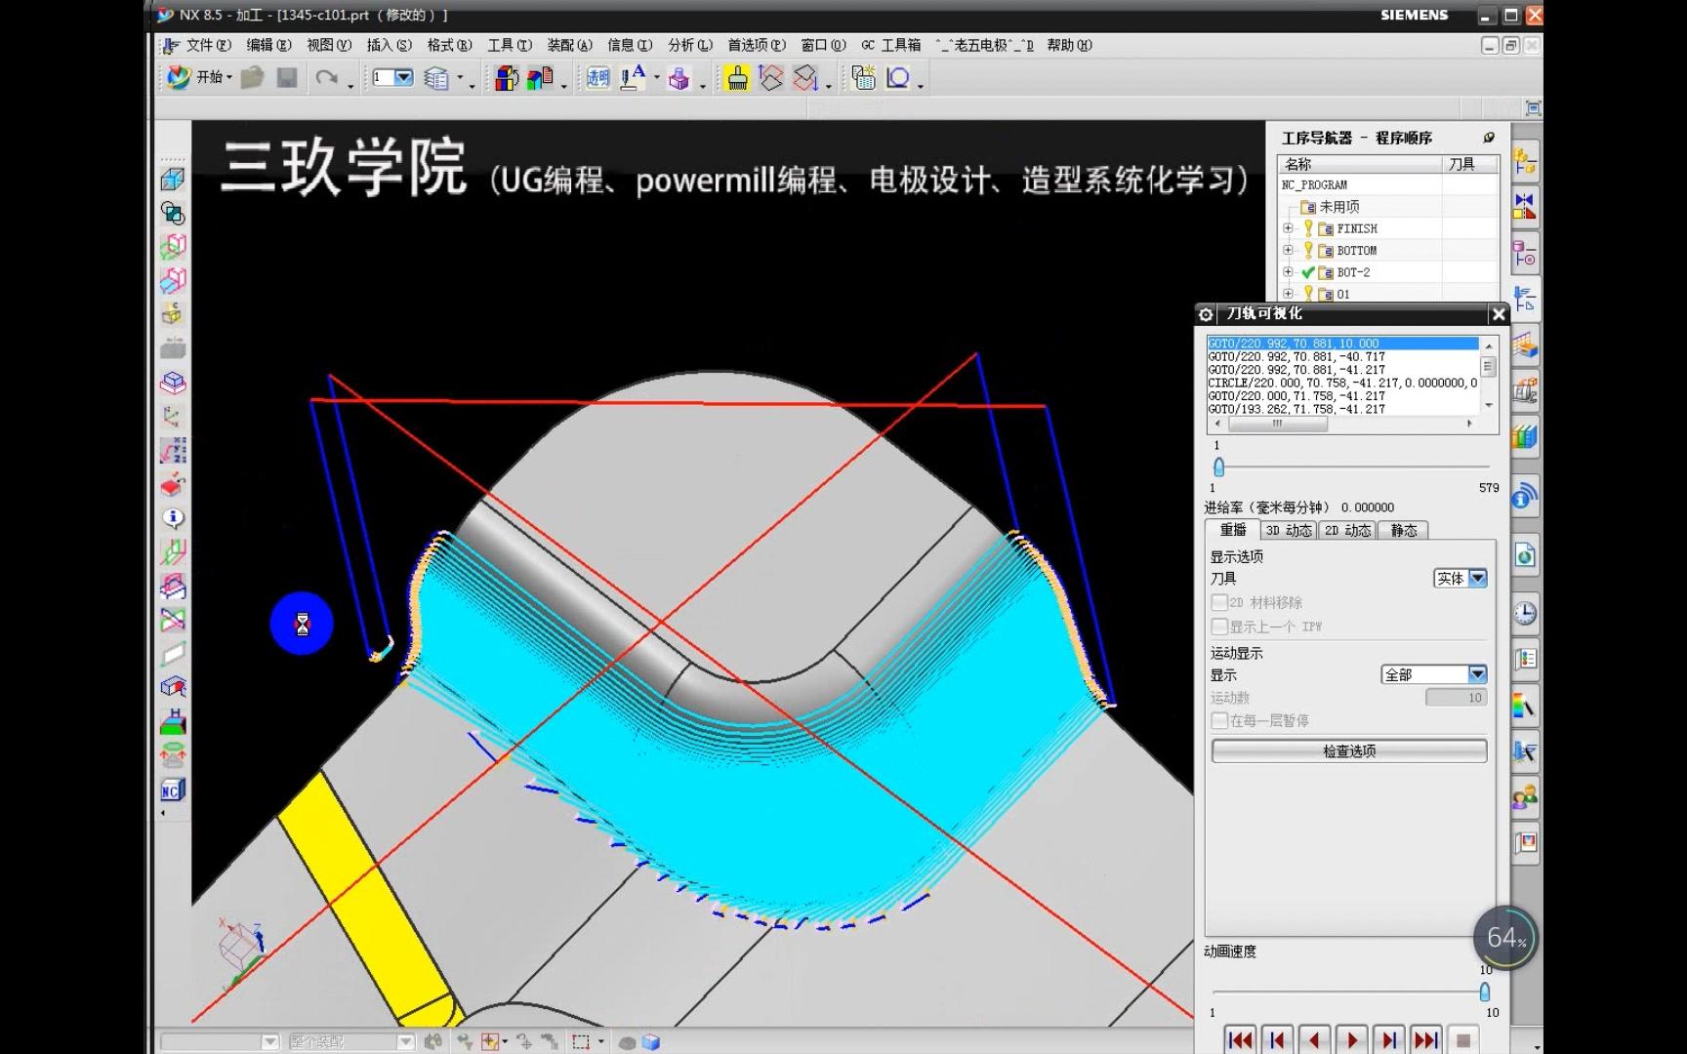Viewport: 1687px width, 1054px height.
Task: Enable the 在每一层暂停 checkbox
Action: point(1219,720)
